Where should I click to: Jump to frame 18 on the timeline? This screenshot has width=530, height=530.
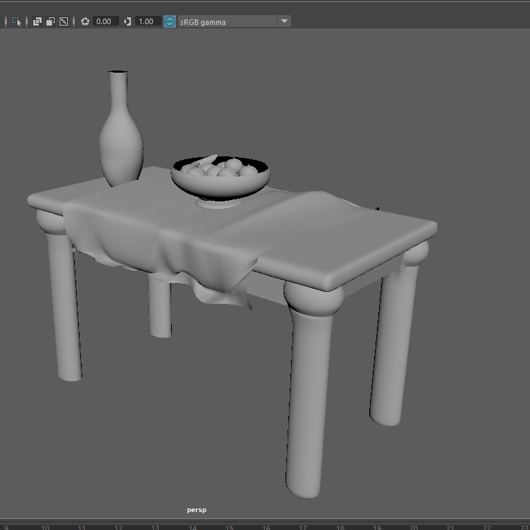[x=339, y=527]
